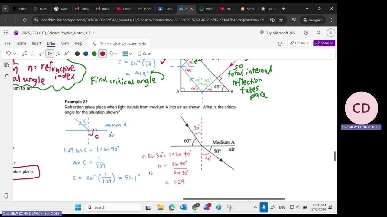
Task: Click the feed icon at sidebar bottom
Action: click(6, 196)
